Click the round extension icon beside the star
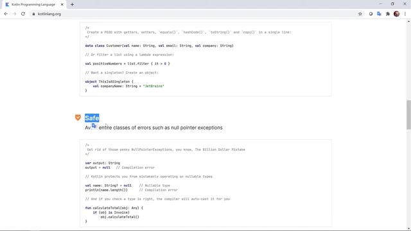 (x=371, y=14)
